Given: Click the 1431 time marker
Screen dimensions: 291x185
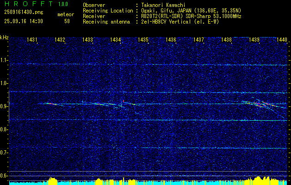Looking at the screenshot, I should [32, 39].
